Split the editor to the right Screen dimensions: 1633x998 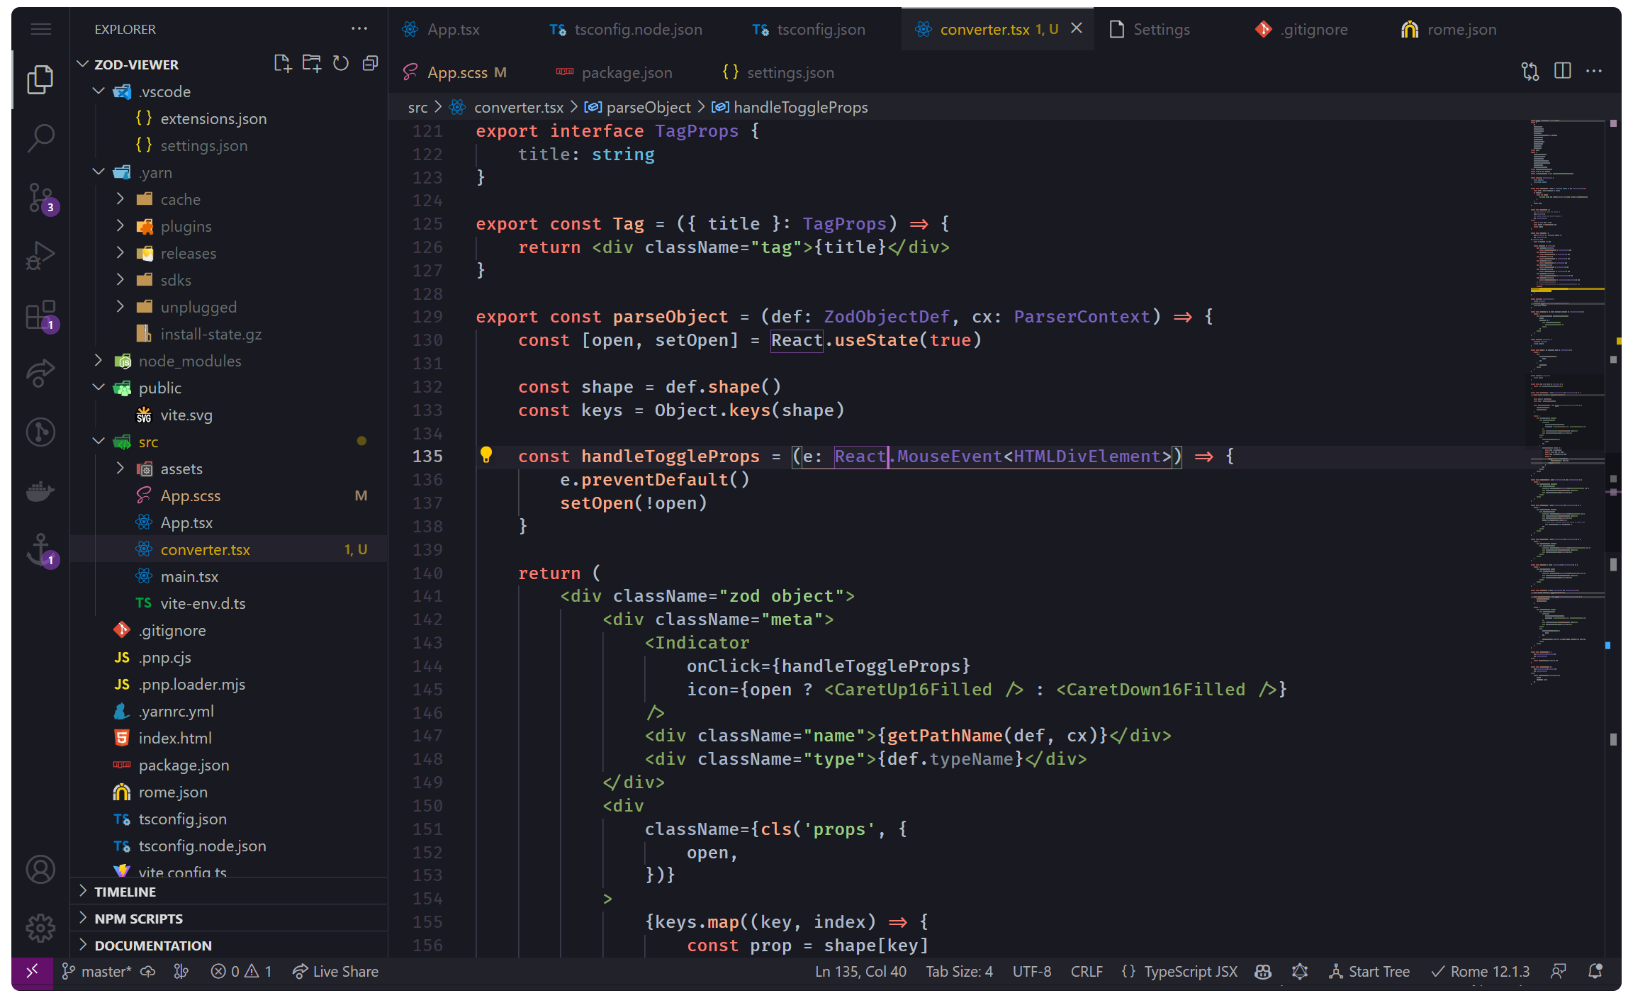coord(1562,71)
